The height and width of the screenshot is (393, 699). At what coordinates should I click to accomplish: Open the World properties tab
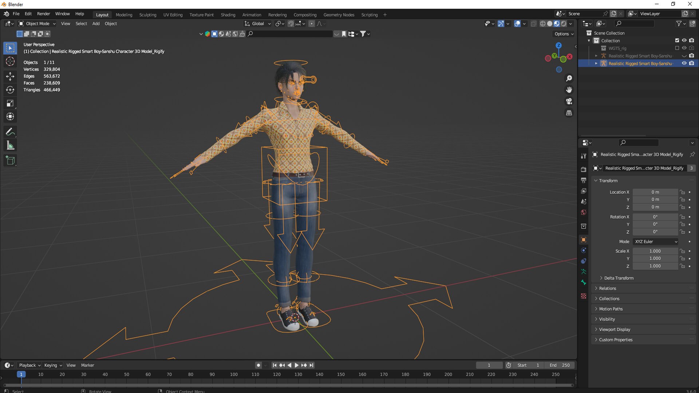click(584, 213)
